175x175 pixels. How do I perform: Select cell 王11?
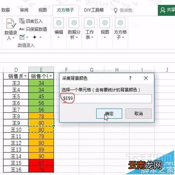(16, 136)
